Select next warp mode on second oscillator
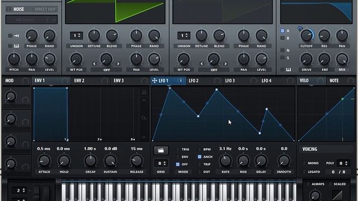The image size is (358, 201). 225,64
